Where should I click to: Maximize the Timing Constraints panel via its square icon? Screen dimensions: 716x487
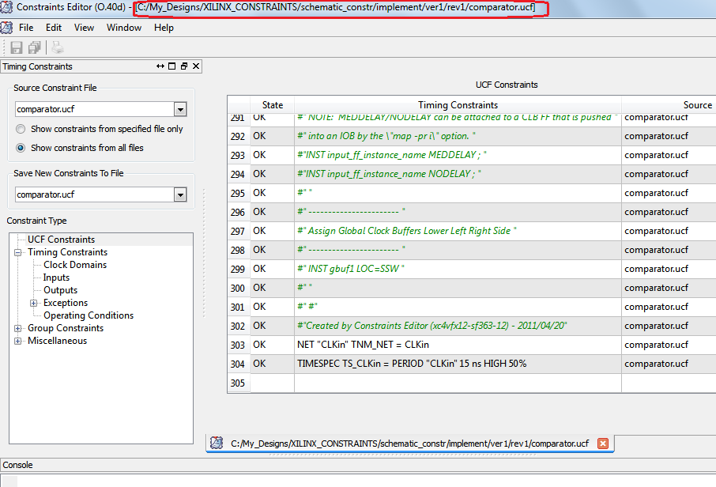click(173, 66)
